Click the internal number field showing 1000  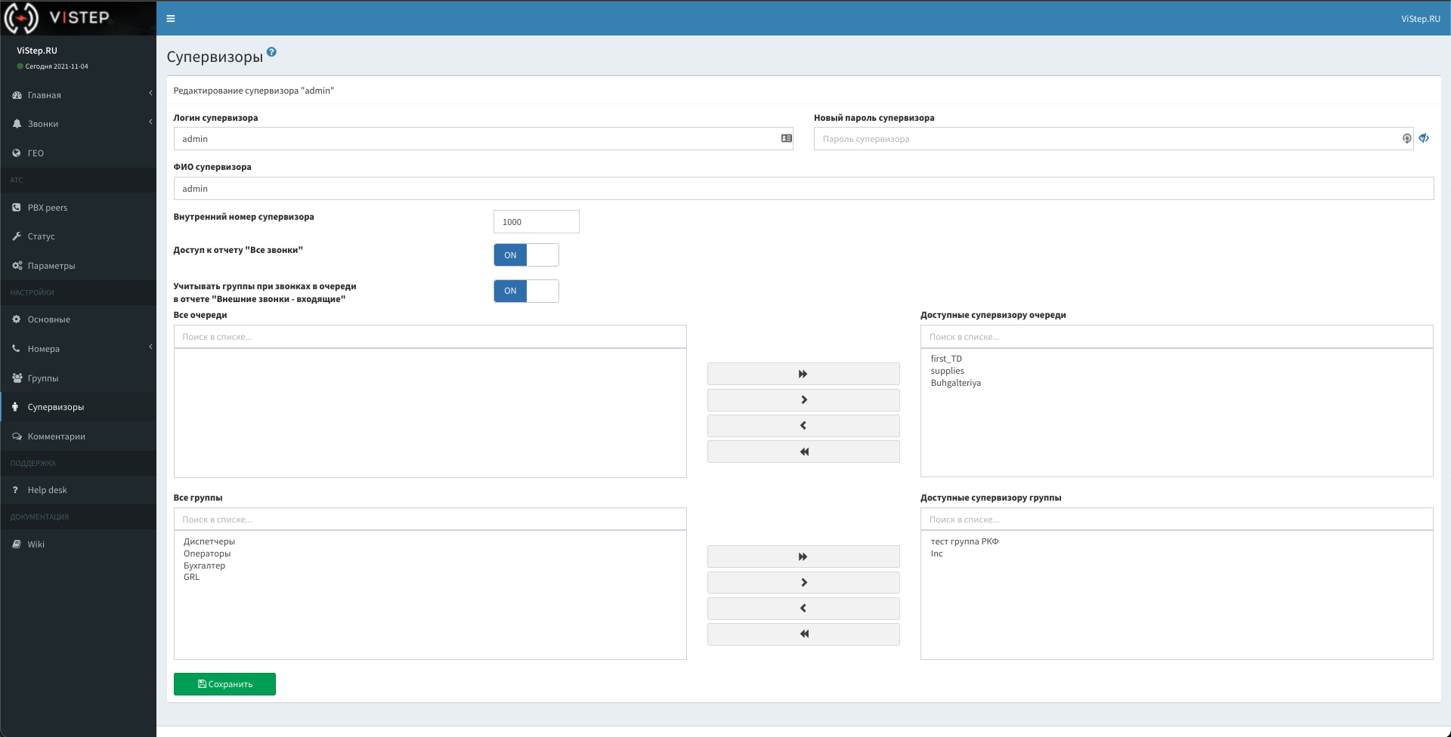pyautogui.click(x=536, y=222)
